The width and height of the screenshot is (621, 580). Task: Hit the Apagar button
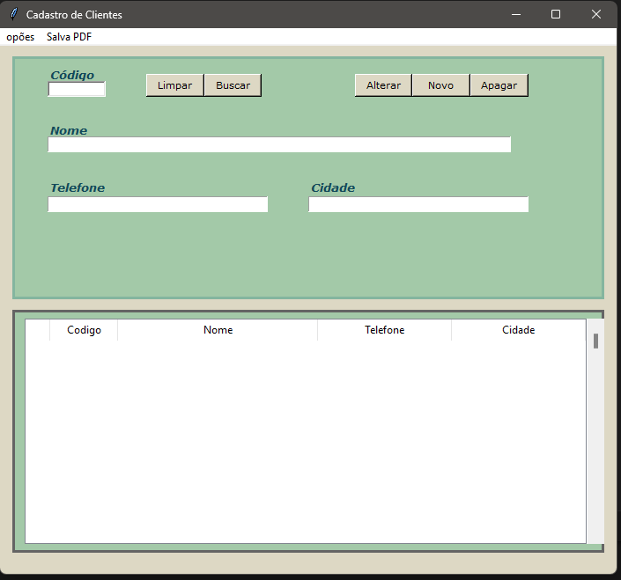499,85
